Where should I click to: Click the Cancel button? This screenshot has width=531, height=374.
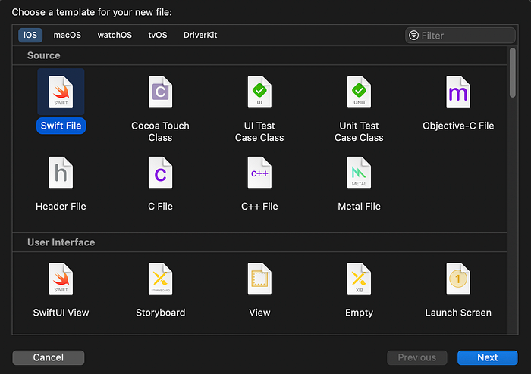(x=49, y=357)
